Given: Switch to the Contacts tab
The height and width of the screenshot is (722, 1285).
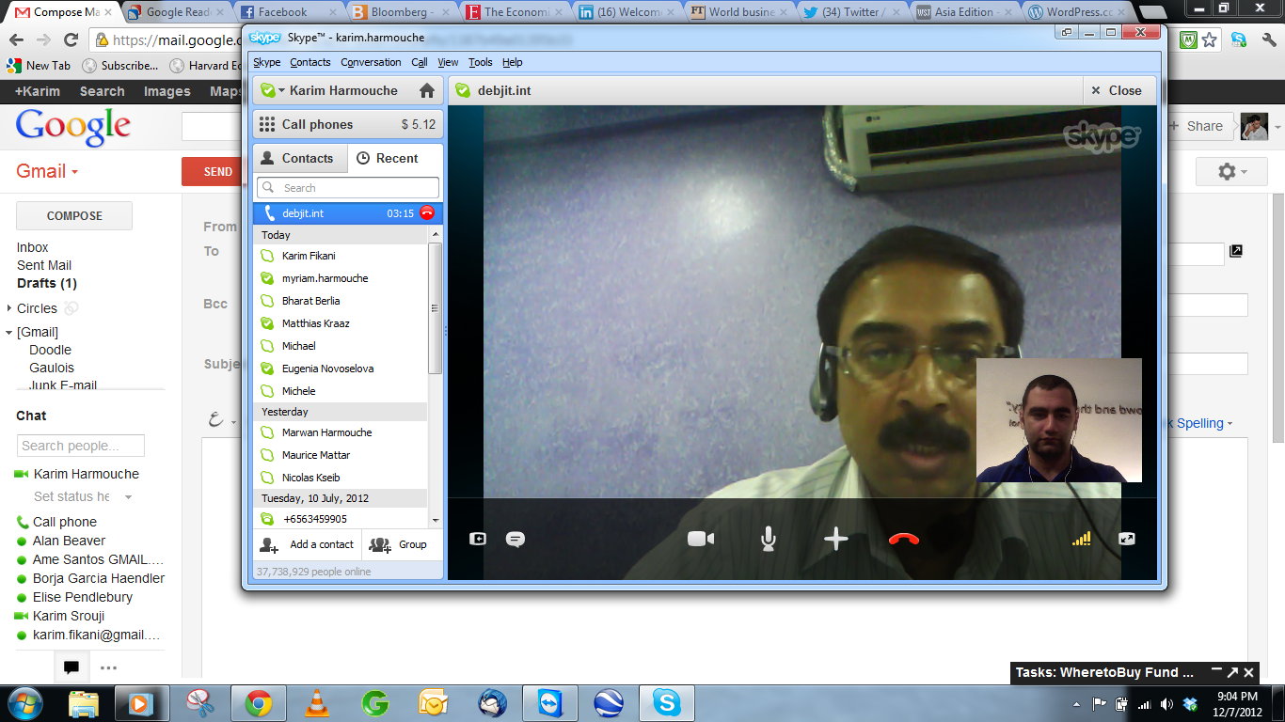Looking at the screenshot, I should pyautogui.click(x=300, y=158).
